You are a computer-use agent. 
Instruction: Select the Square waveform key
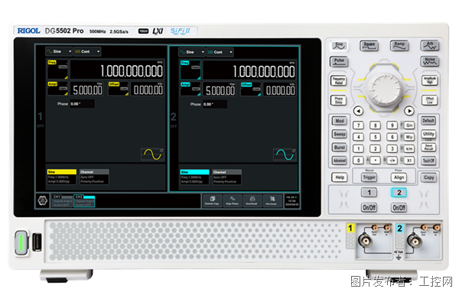369,46
